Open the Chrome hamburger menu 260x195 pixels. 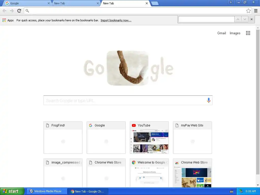pos(256,11)
